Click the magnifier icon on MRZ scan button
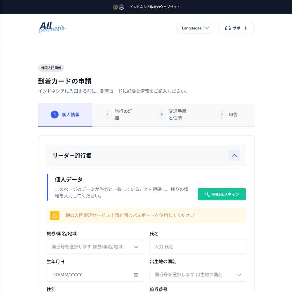The height and width of the screenshot is (292, 292). [207, 194]
